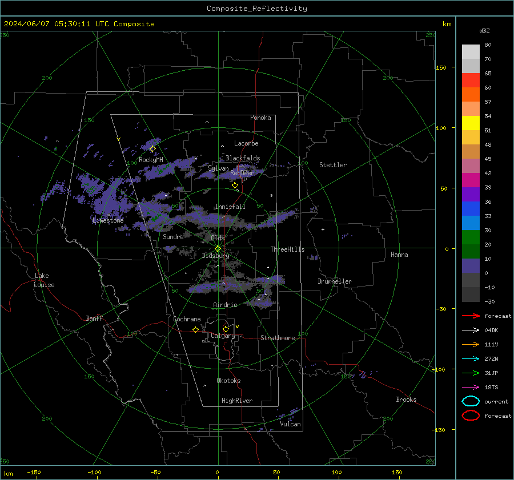Click the Didsbury label
514x480 pixels.
[215, 256]
